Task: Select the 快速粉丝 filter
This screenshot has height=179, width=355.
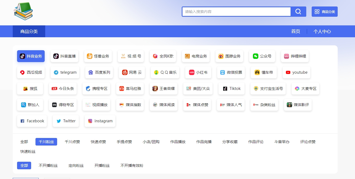Action: click(28, 151)
